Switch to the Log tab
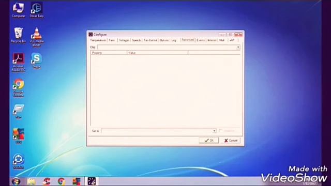The height and width of the screenshot is (186, 331). 174,40
